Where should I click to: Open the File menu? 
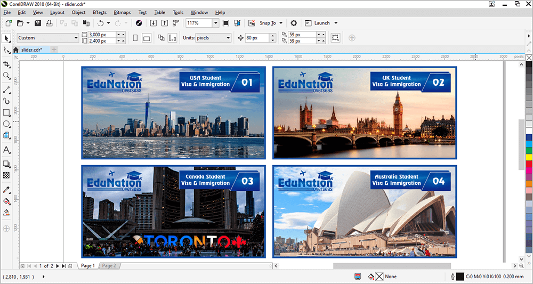tap(7, 12)
